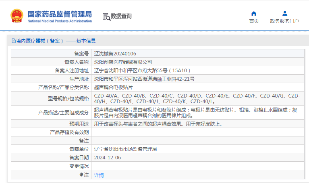
Task: Open the 数据查询 search icon
Action: pyautogui.click(x=106, y=16)
